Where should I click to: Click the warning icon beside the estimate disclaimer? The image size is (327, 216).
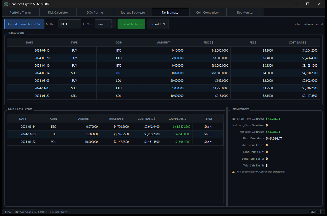pyautogui.click(x=233, y=172)
